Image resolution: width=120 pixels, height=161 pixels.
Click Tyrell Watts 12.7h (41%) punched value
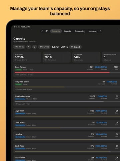[101, 122]
